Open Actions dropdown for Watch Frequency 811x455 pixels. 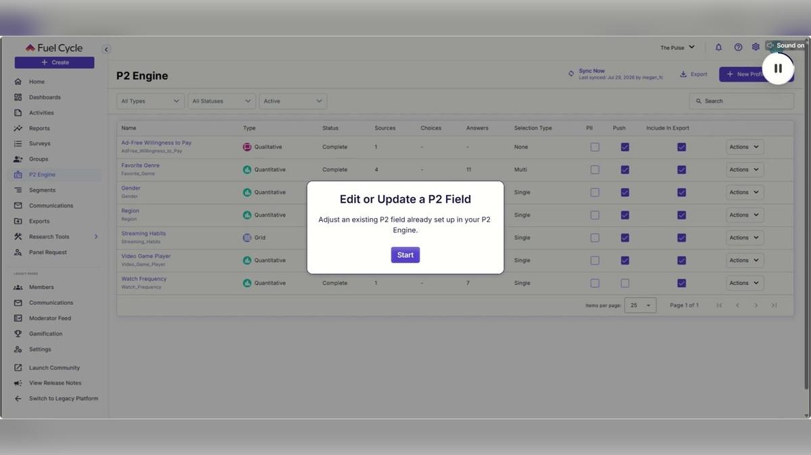745,284
